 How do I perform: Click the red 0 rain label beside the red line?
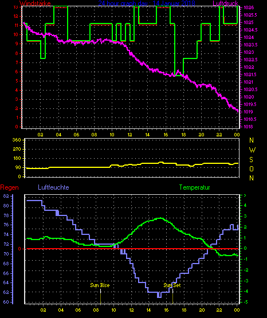click(x=19, y=249)
